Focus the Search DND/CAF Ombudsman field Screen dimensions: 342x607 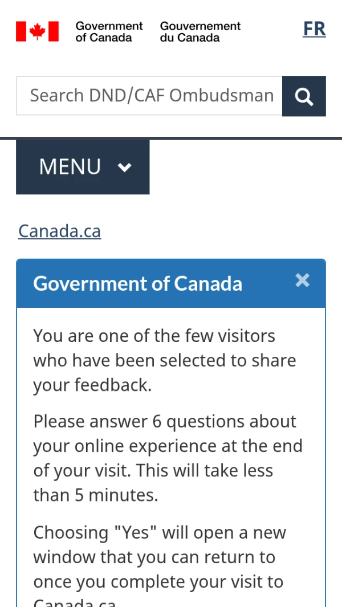(x=149, y=96)
